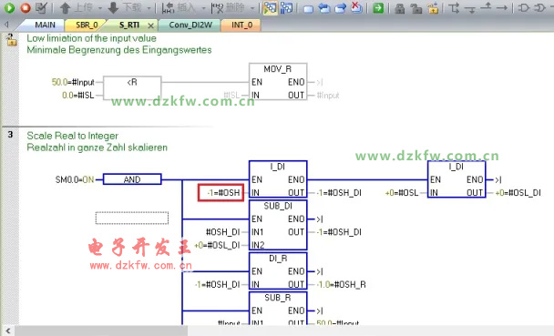Viewport: 554px width, 336px height.
Task: Open the Upload dropdown arrow
Action: [100, 8]
